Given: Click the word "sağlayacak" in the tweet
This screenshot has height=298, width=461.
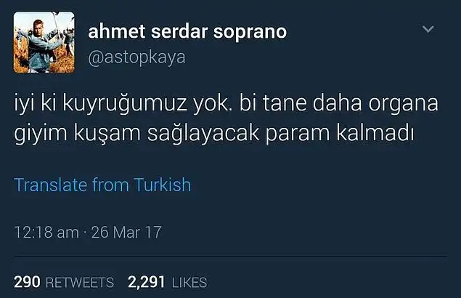Looking at the screenshot, I should pos(203,134).
